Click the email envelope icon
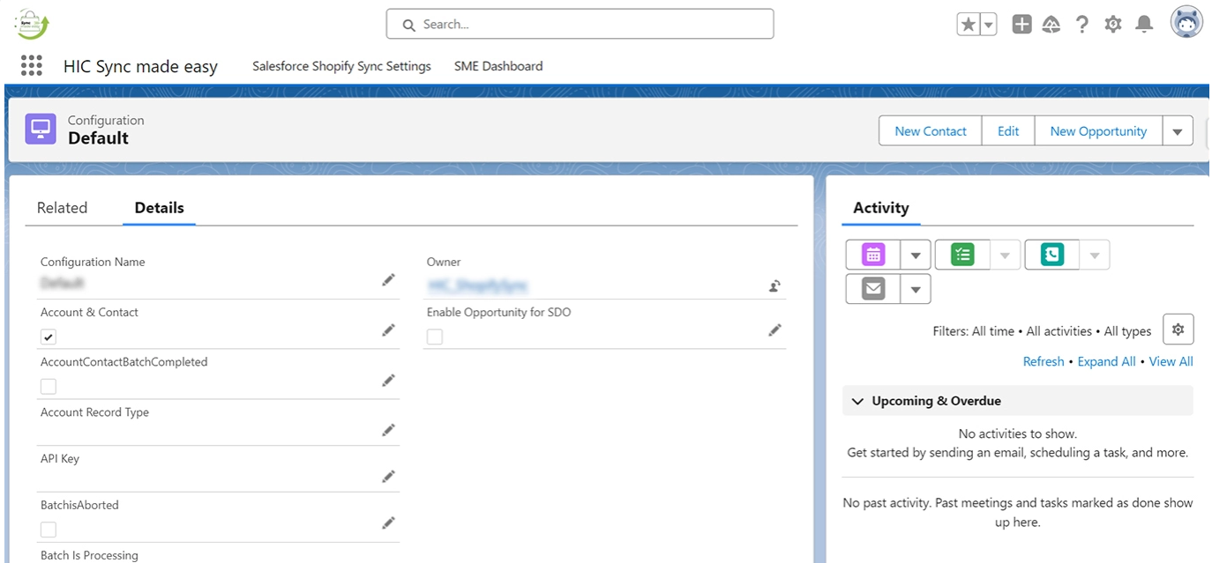The height and width of the screenshot is (563, 1212). click(873, 288)
